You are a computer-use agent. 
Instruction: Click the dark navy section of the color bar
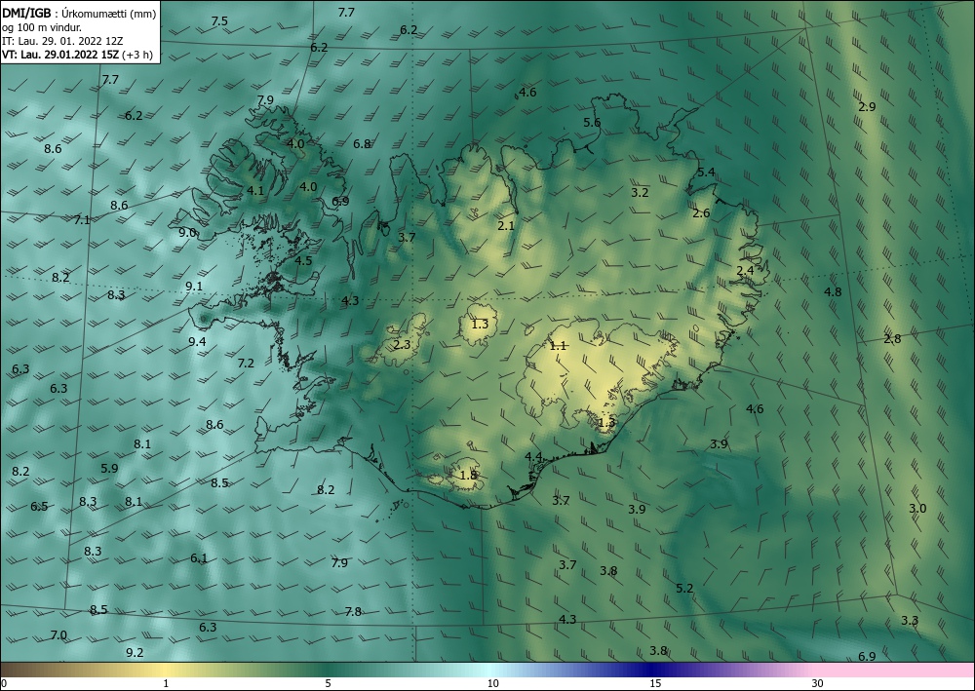pos(653,670)
